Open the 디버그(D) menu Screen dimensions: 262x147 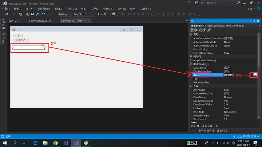click(x=72, y=9)
